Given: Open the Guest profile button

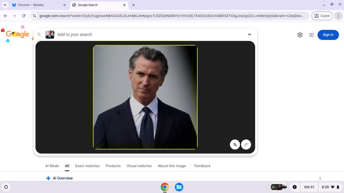Looking at the screenshot, I should tap(322, 16).
